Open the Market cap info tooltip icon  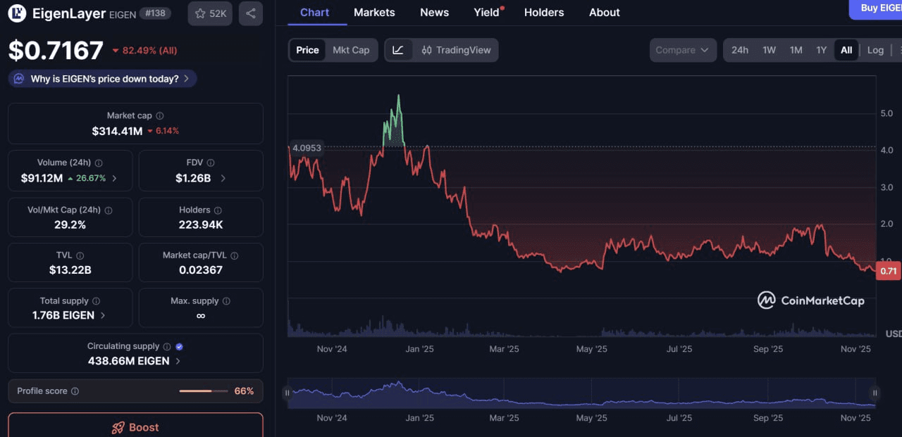[x=159, y=115]
